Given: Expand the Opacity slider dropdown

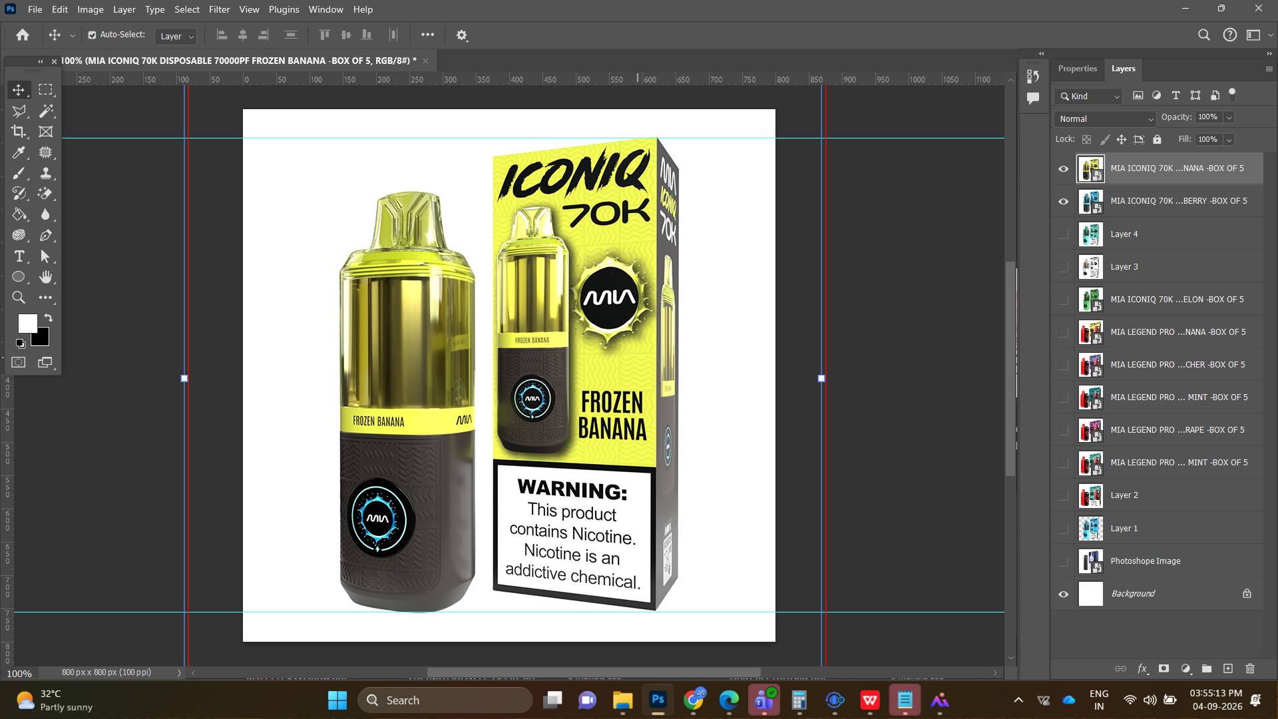Looking at the screenshot, I should tap(1229, 117).
